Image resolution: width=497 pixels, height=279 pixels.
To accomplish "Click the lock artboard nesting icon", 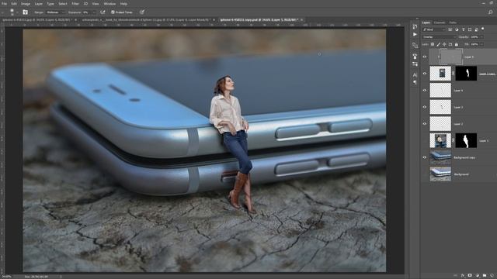I will coord(450,44).
